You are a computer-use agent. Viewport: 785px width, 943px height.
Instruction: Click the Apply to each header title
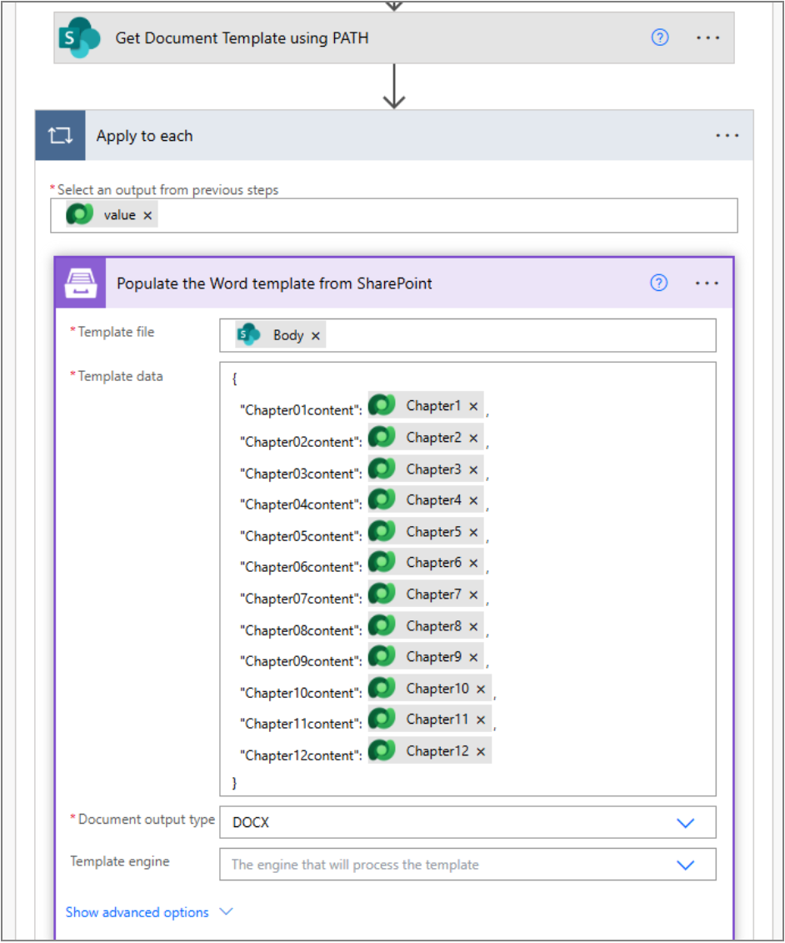tap(144, 136)
